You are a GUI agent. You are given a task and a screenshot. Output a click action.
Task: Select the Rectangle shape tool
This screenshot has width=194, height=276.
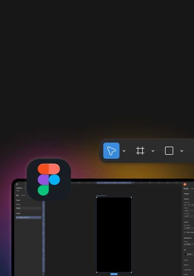[169, 151]
